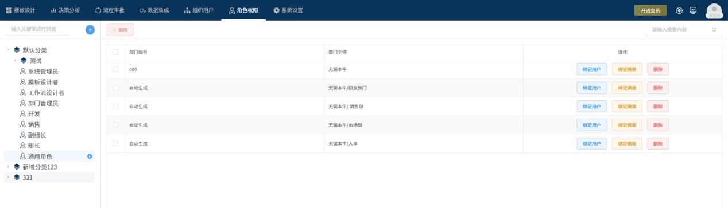
Task: Select the 通用角色 role
Action: point(40,156)
